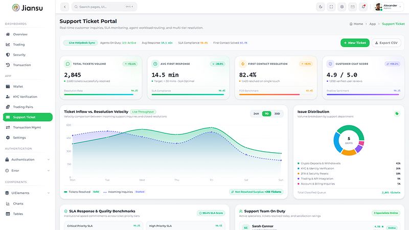Image resolution: width=409 pixels, height=230 pixels.
Task: Click Support Ticket breadcrumb
Action: 393,24
